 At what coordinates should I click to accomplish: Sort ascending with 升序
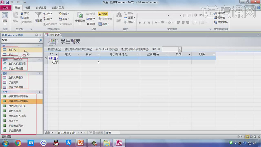pos(48,14)
